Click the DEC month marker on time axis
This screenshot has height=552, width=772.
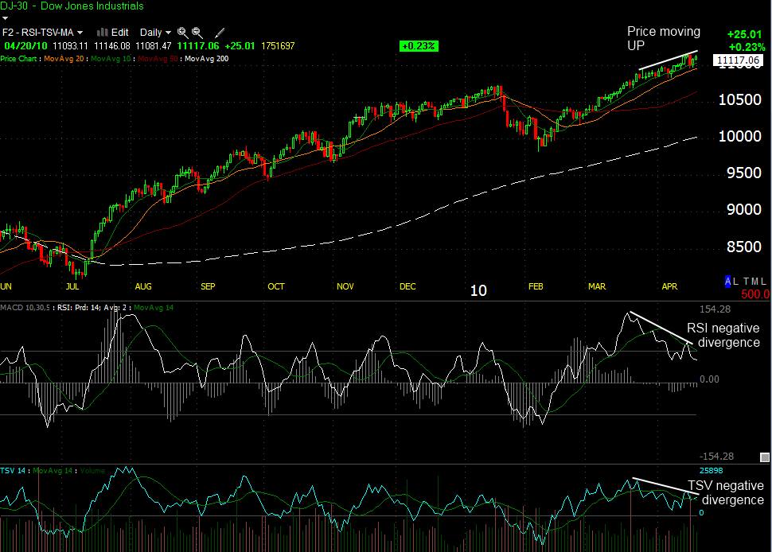click(x=407, y=287)
